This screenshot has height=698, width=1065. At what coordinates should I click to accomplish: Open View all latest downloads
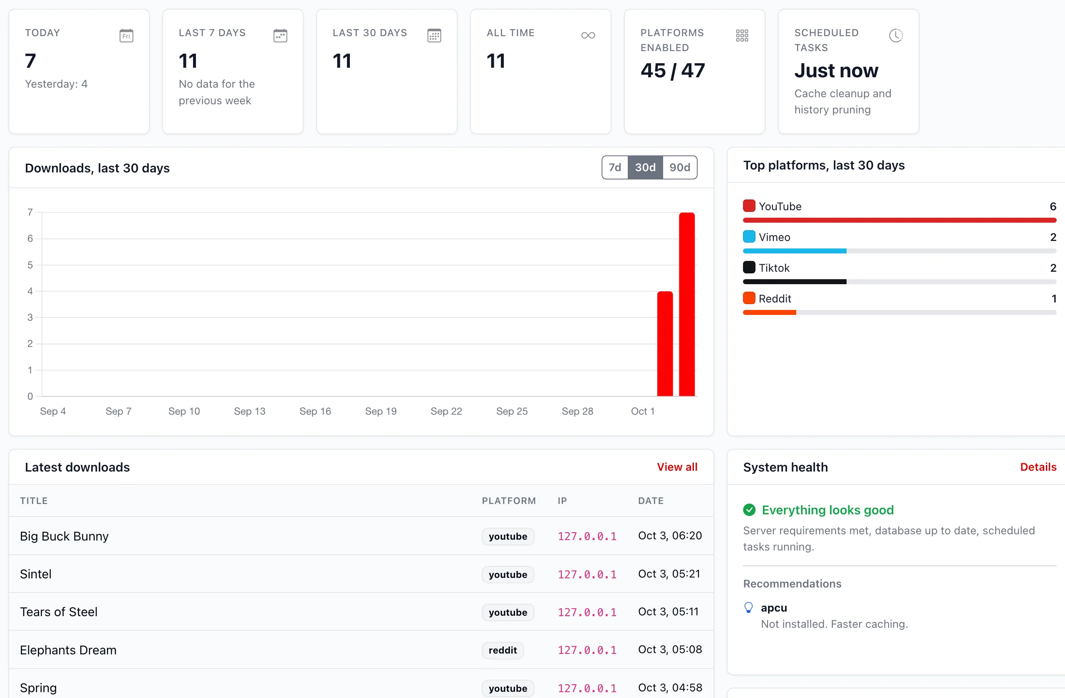(677, 467)
